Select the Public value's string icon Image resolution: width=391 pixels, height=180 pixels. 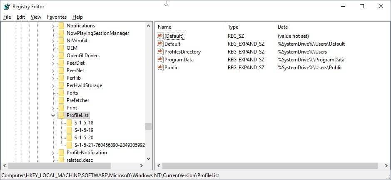[x=160, y=68]
